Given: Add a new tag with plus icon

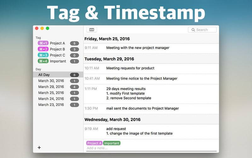Looking at the screenshot, I should point(39,148).
